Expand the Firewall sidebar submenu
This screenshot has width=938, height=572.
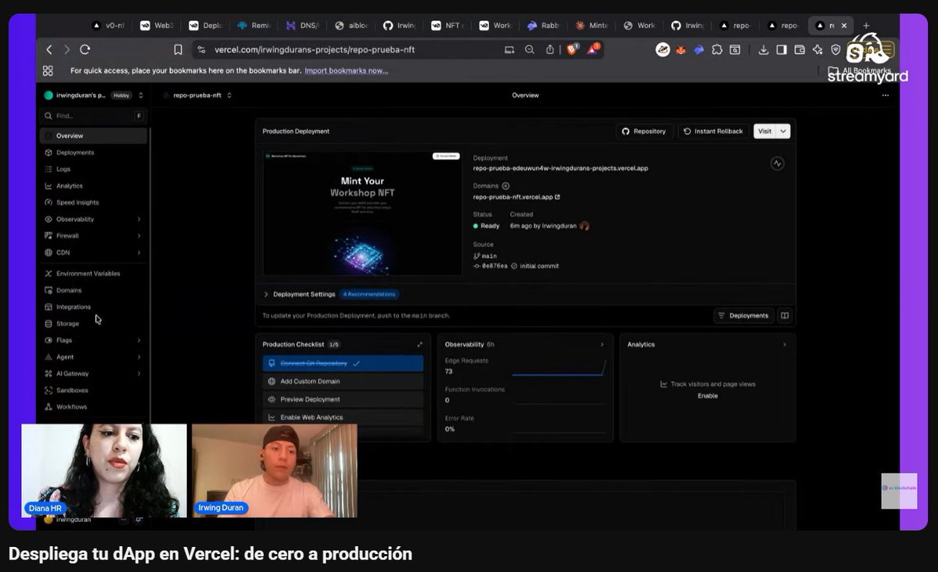pos(138,236)
